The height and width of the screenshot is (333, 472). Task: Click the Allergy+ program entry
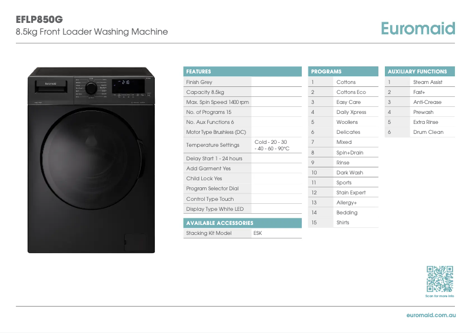click(x=347, y=203)
